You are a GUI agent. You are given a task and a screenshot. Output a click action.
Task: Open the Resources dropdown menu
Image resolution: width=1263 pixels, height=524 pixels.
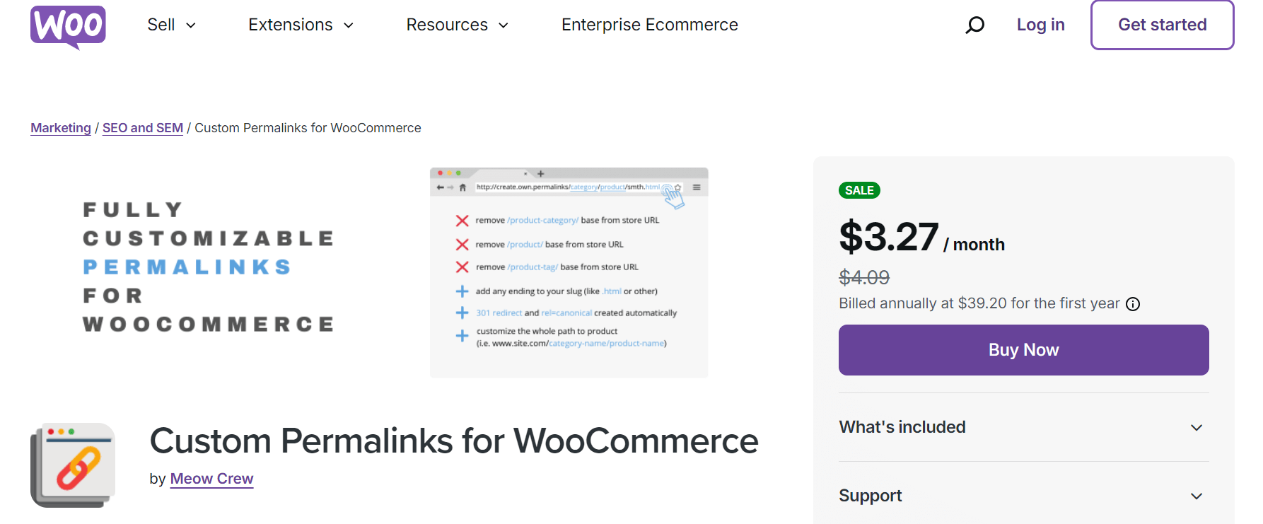coord(457,25)
